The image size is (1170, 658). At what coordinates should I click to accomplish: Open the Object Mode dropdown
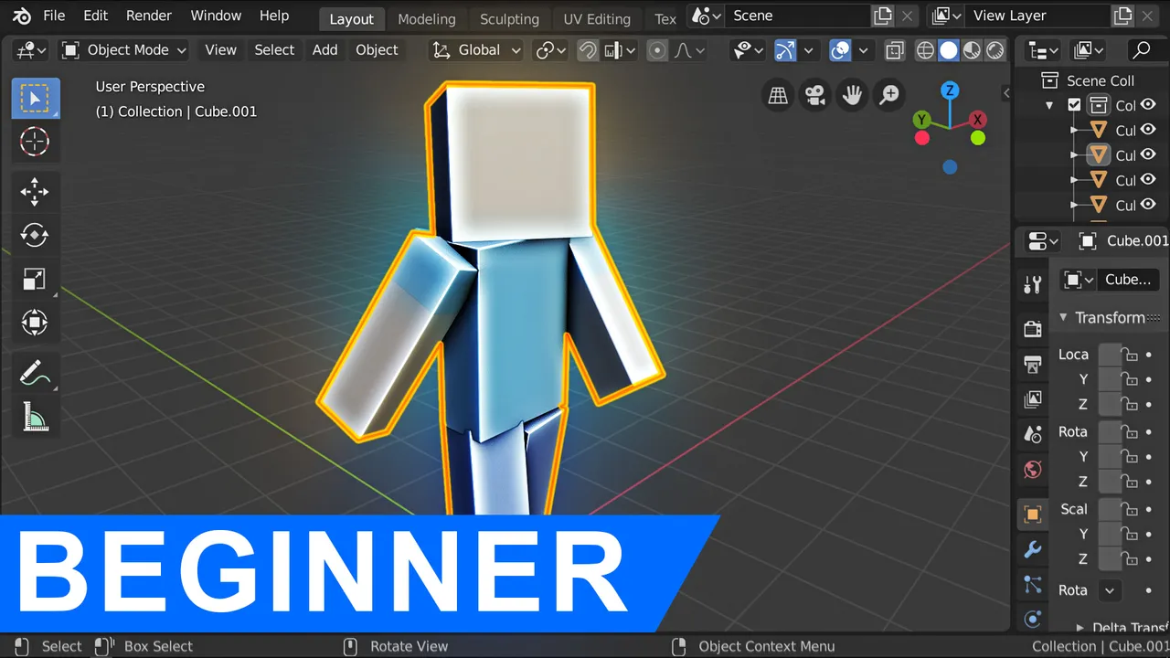pyautogui.click(x=123, y=50)
